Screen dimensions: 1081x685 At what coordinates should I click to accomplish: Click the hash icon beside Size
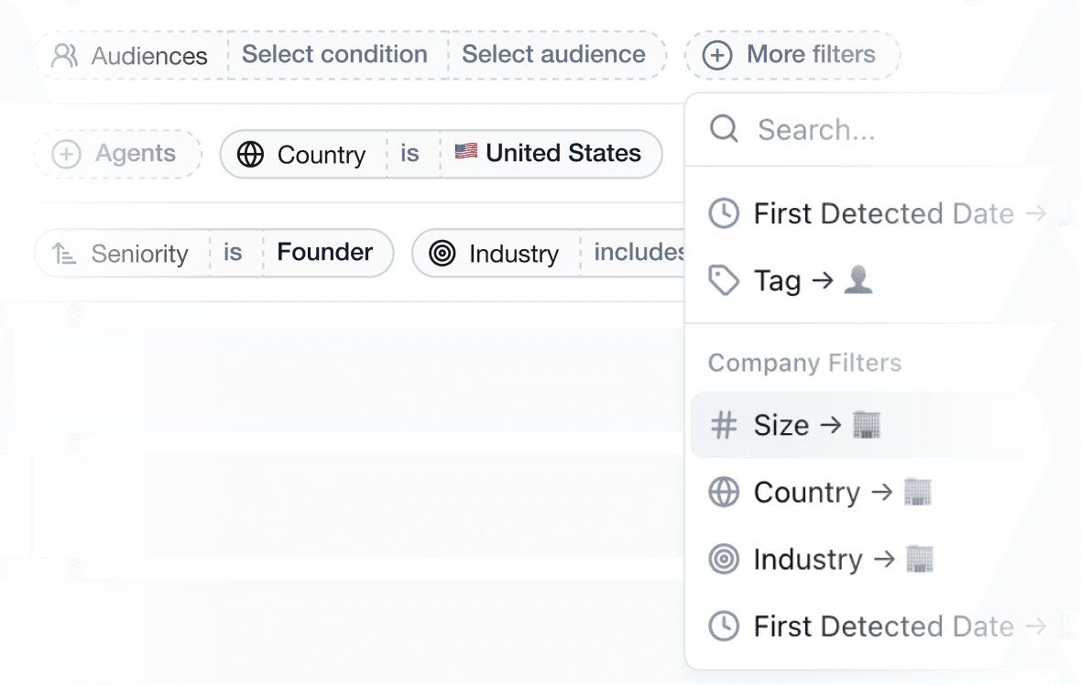[724, 425]
